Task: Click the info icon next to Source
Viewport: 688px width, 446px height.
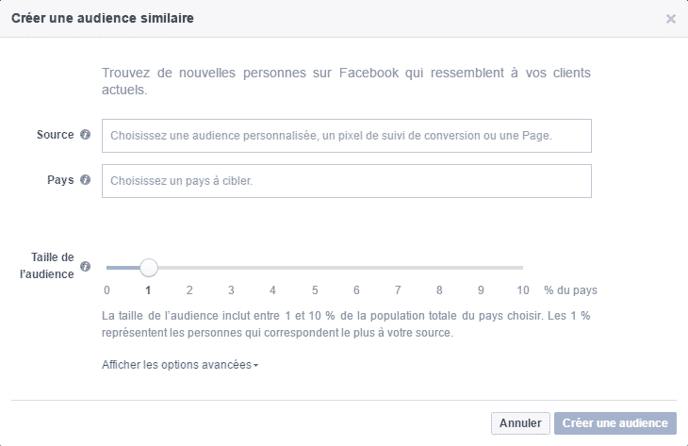Action: [86, 135]
